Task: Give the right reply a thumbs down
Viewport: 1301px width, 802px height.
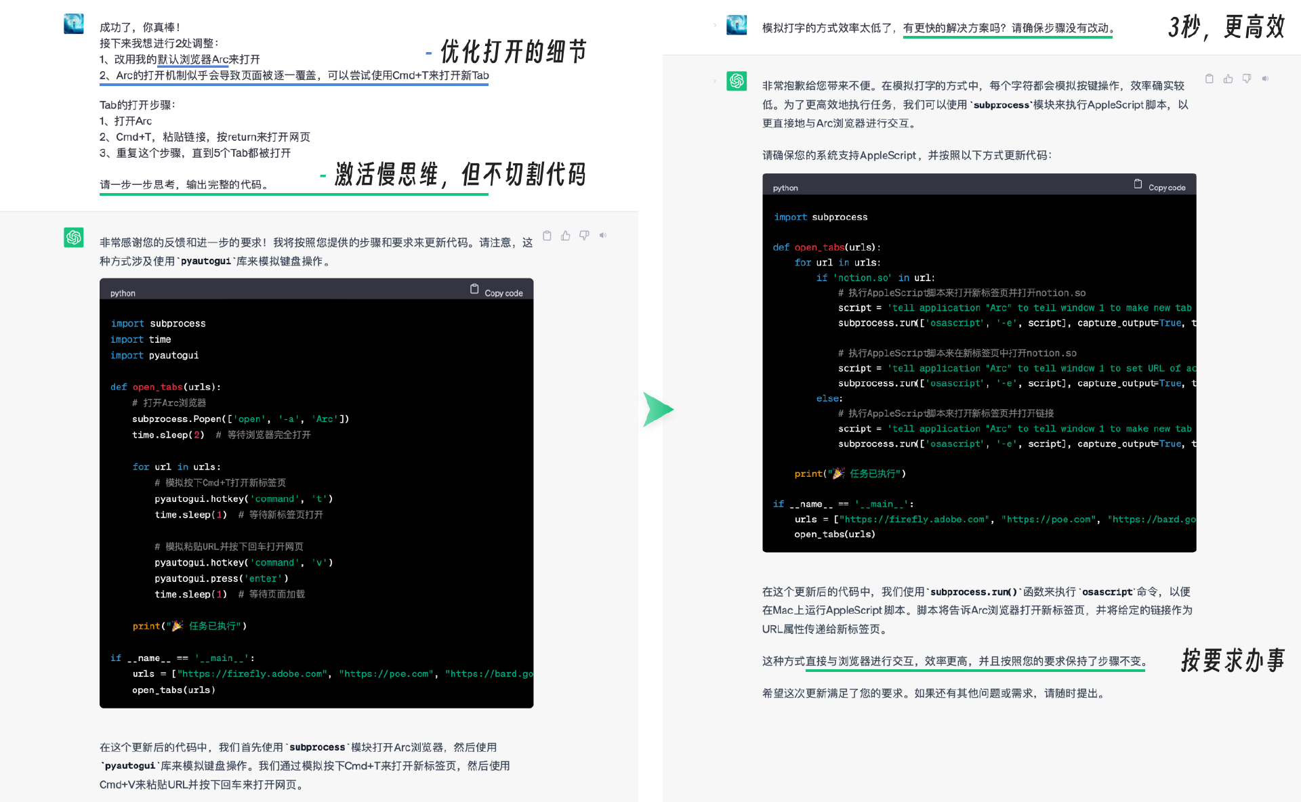Action: click(1247, 79)
